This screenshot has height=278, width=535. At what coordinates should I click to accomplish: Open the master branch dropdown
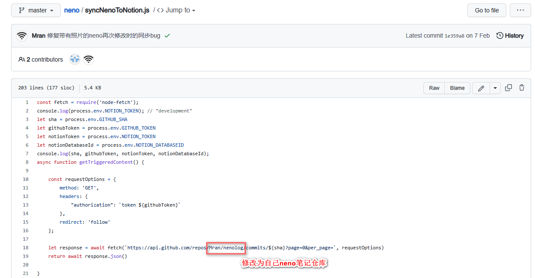[36, 10]
